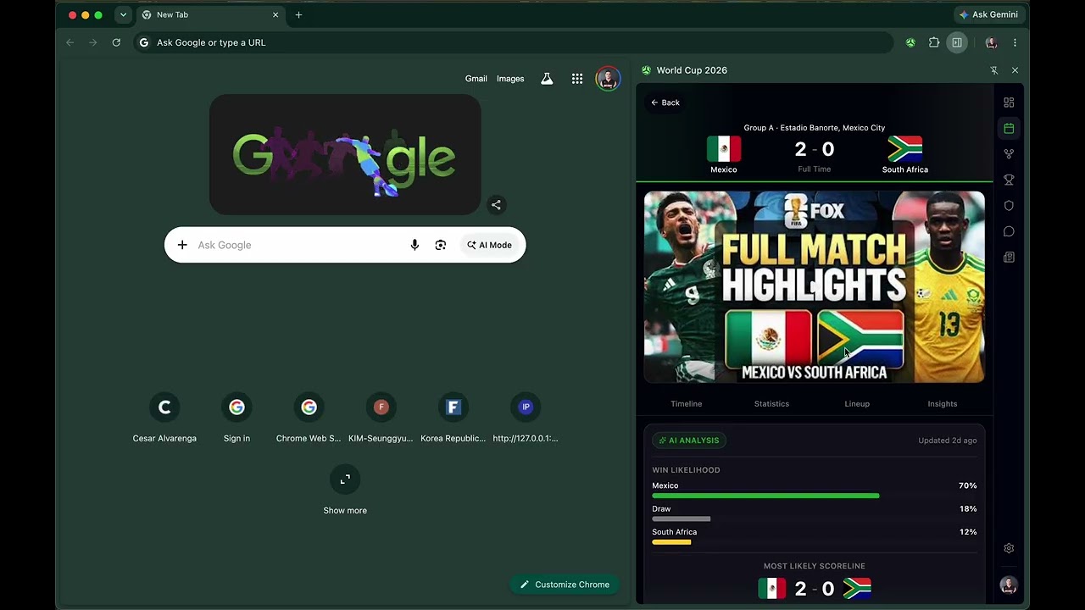Close the World Cup 2026 side panel
The height and width of the screenshot is (610, 1085).
(x=1015, y=70)
